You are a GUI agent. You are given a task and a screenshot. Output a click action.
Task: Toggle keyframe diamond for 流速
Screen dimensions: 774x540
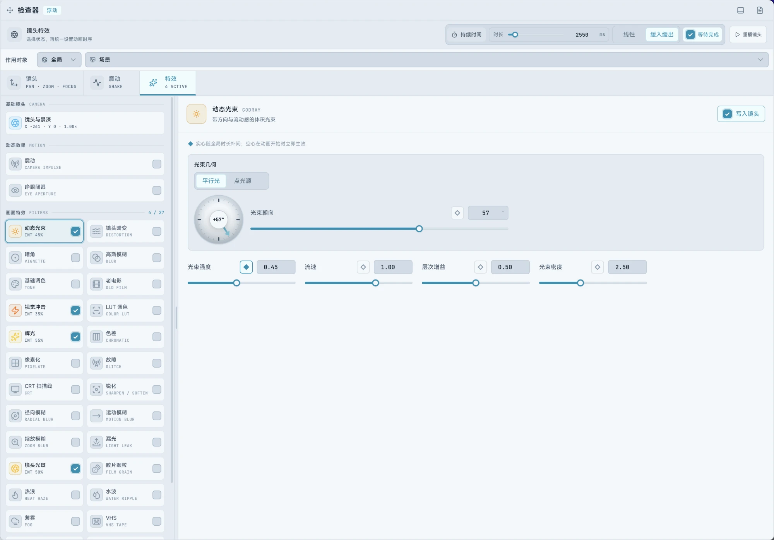pos(363,267)
